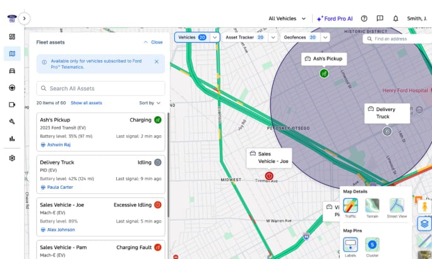Click the Street View pegman icon
This screenshot has width=432, height=259.
tap(424, 207)
